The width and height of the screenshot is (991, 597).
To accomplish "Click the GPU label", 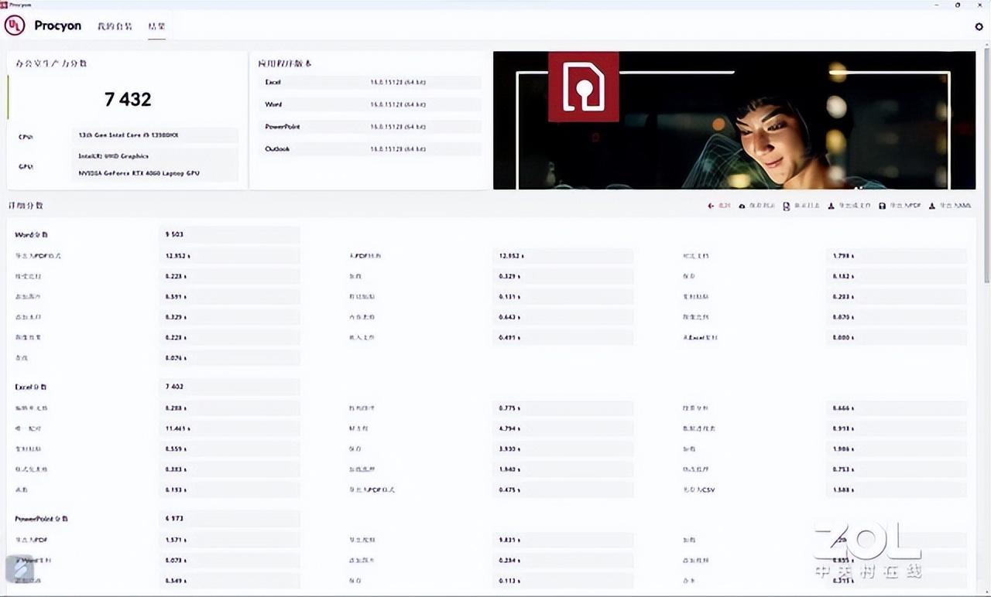I will 26,166.
